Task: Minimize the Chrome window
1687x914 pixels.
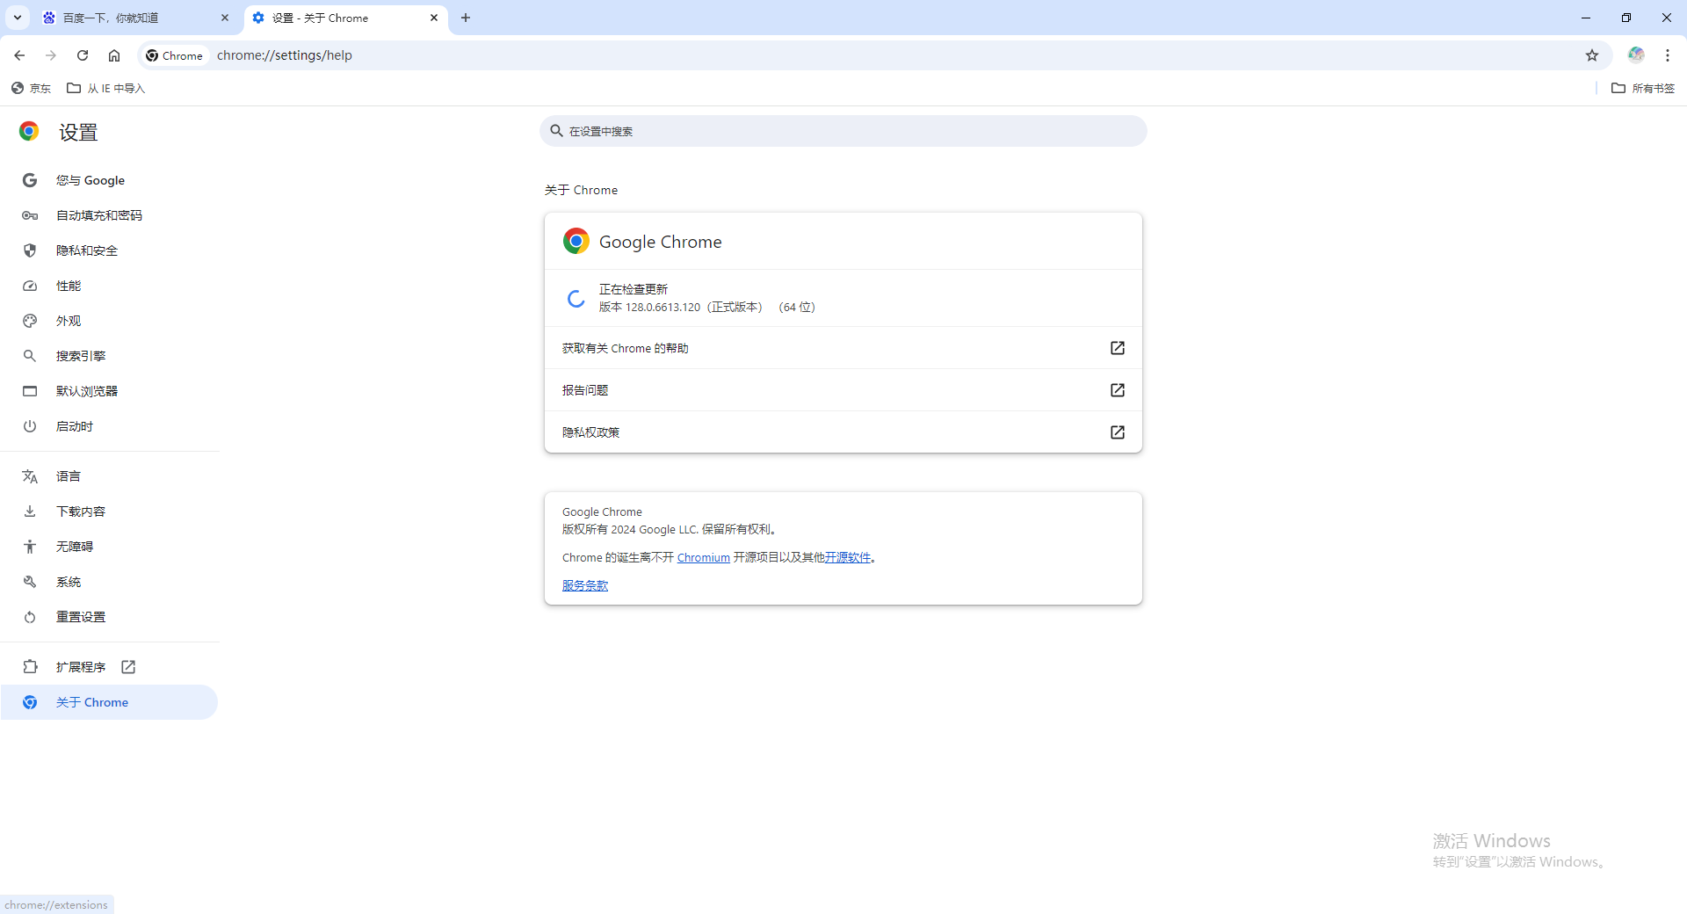Action: (1586, 18)
